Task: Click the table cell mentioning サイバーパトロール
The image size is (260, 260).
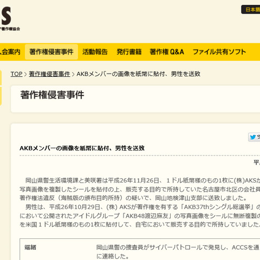Action: point(178,252)
